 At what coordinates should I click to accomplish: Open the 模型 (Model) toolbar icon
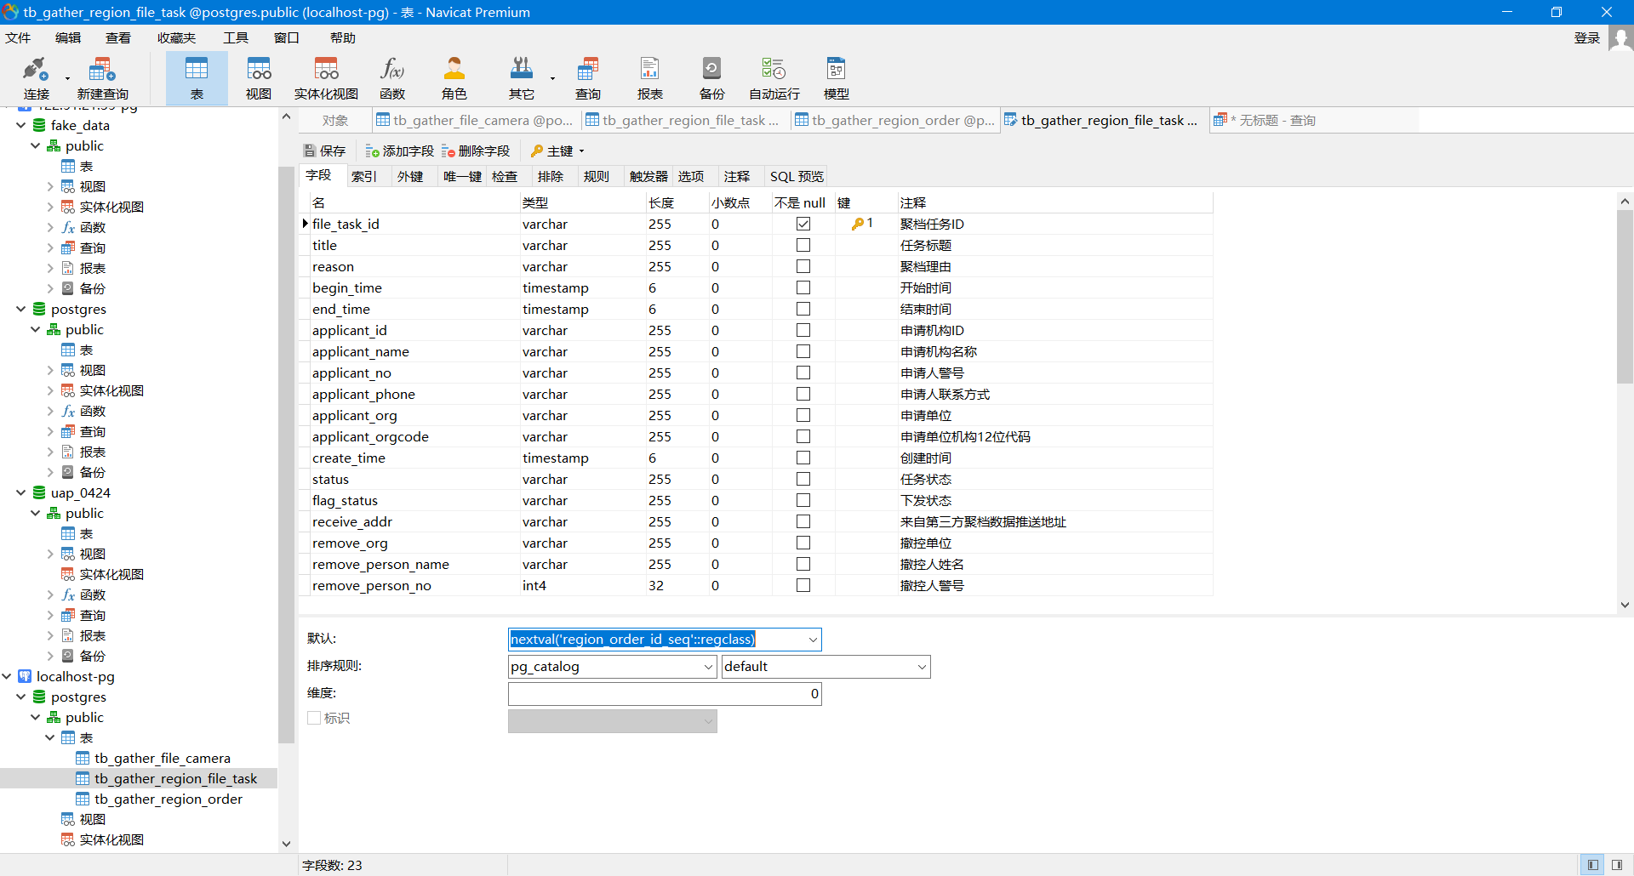point(836,77)
